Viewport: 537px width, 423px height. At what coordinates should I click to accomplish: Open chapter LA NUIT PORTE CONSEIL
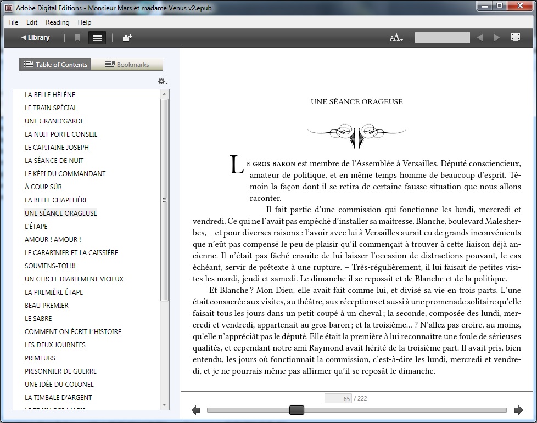click(61, 134)
